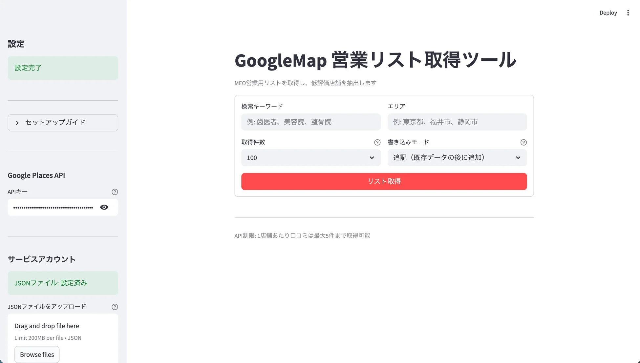
Task: Click the chevron on セットアップガイド
Action: click(17, 123)
